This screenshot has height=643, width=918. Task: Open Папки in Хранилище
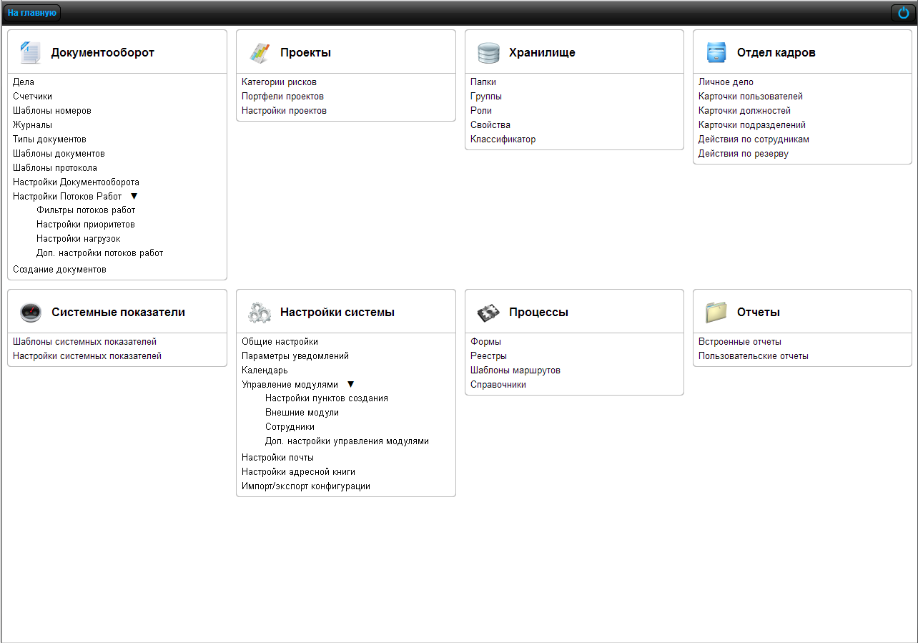pos(483,82)
